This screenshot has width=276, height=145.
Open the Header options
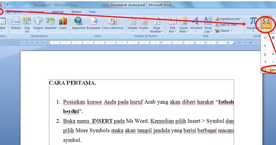(132, 24)
